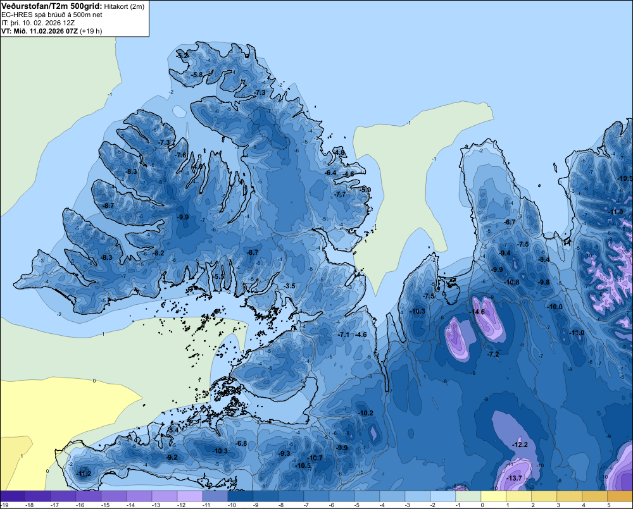Click the -7.2 temperature value
The width and height of the screenshot is (633, 509).
click(493, 354)
